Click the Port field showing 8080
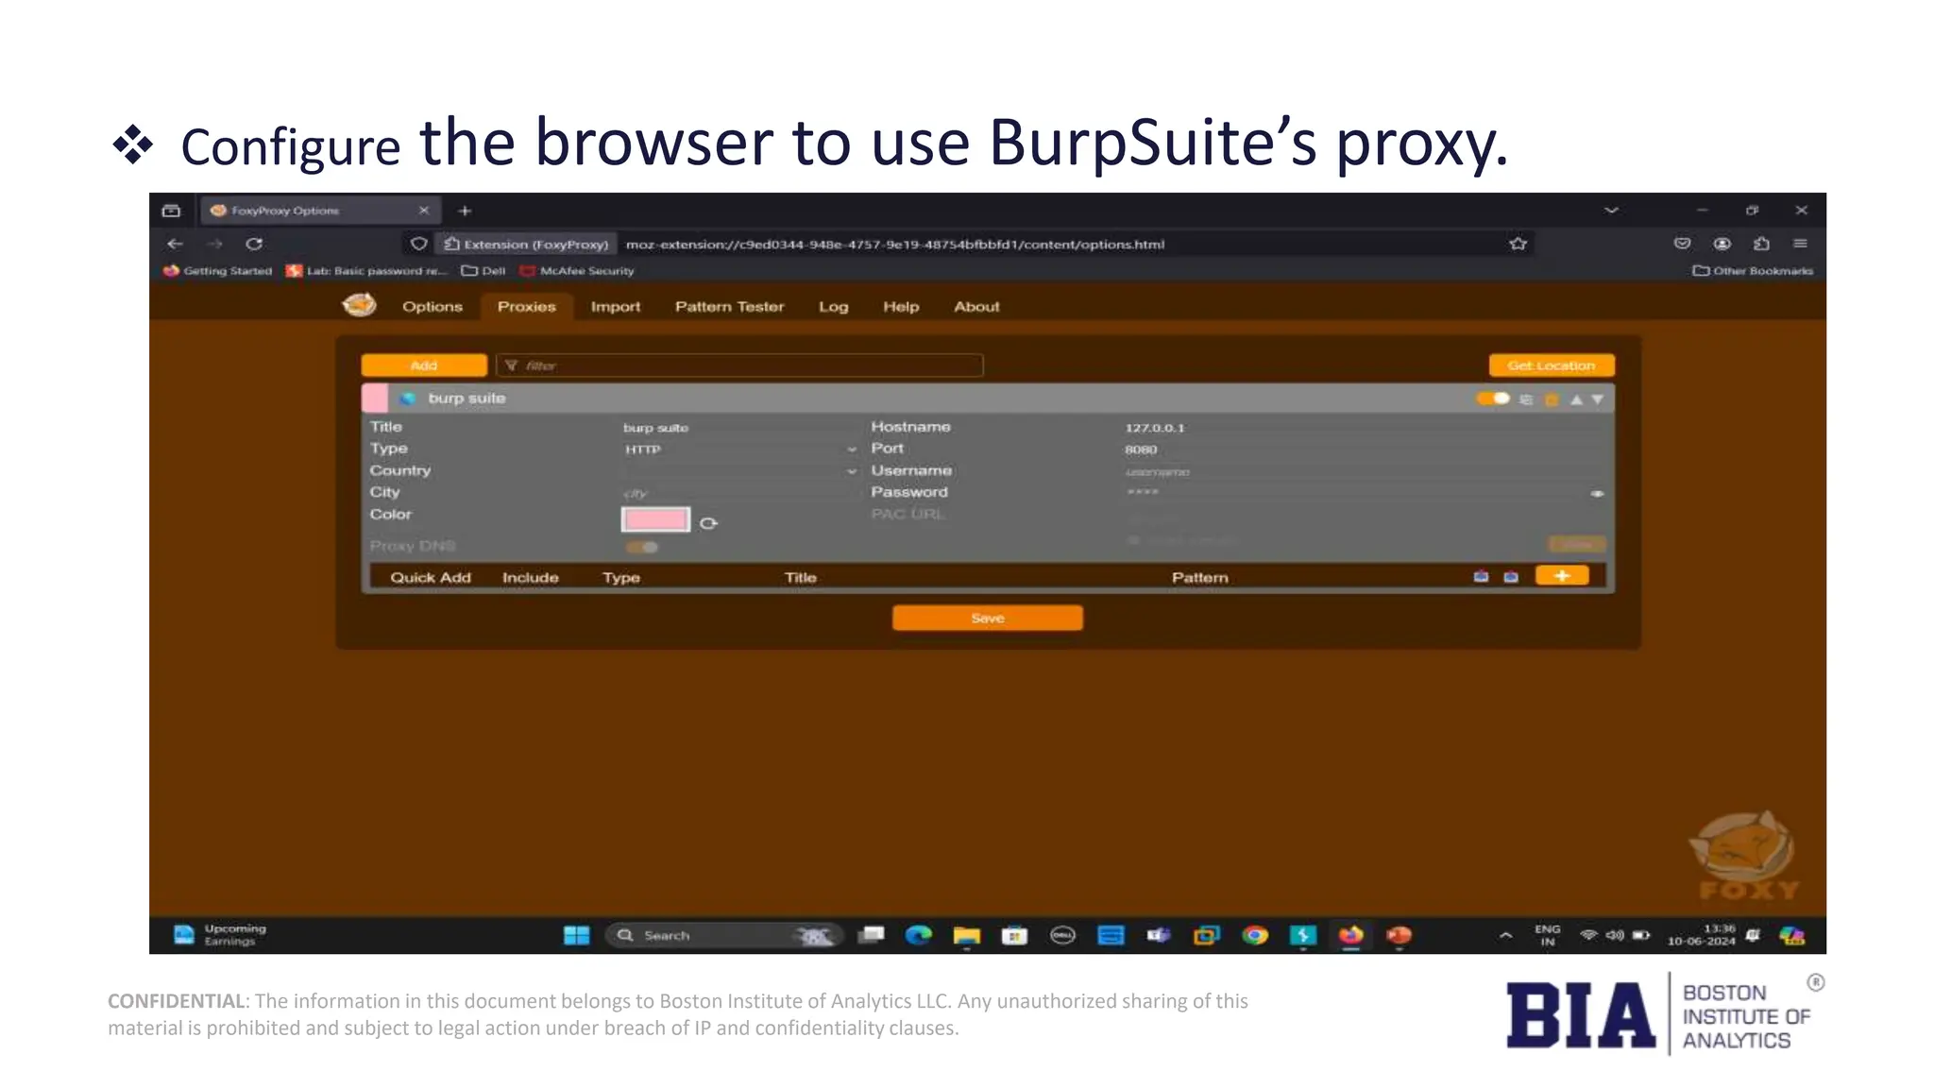The image size is (1934, 1088). click(1364, 450)
